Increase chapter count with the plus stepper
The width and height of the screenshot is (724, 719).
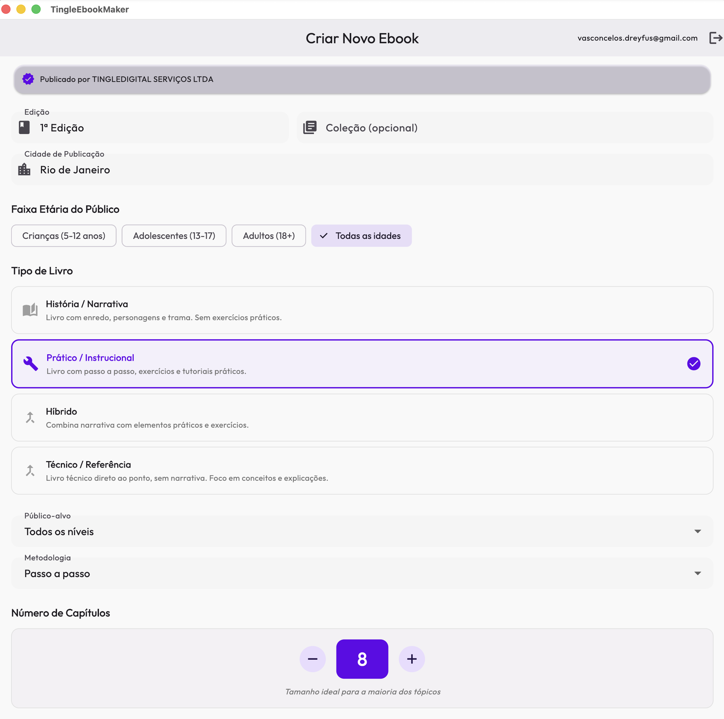tap(411, 659)
